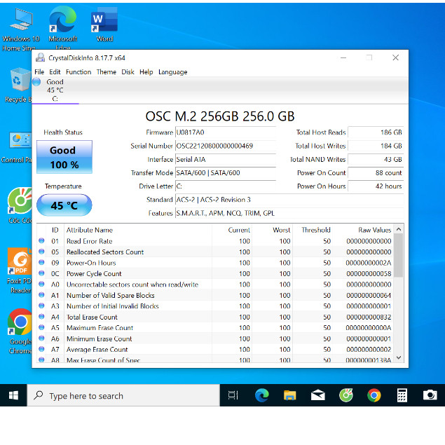Viewport: 445px width, 445px height.
Task: Select the Word desktop shortcut
Action: tap(104, 25)
